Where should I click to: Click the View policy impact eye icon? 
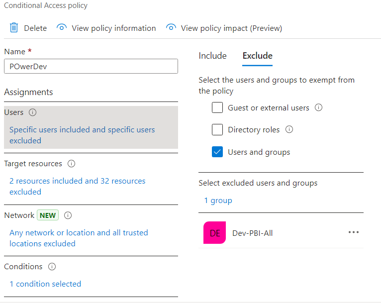coord(171,28)
